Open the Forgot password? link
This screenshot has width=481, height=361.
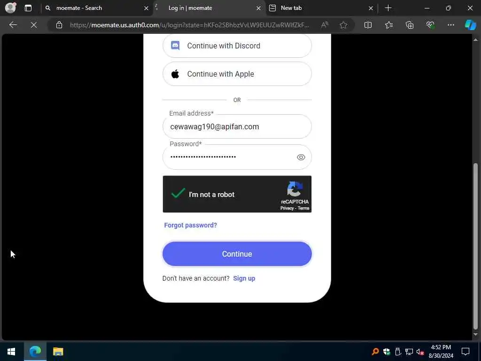point(191,225)
